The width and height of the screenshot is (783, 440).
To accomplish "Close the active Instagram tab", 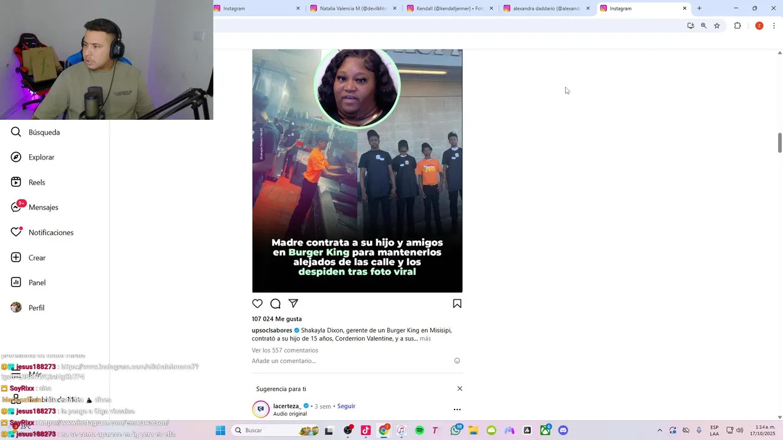I will pos(685,9).
